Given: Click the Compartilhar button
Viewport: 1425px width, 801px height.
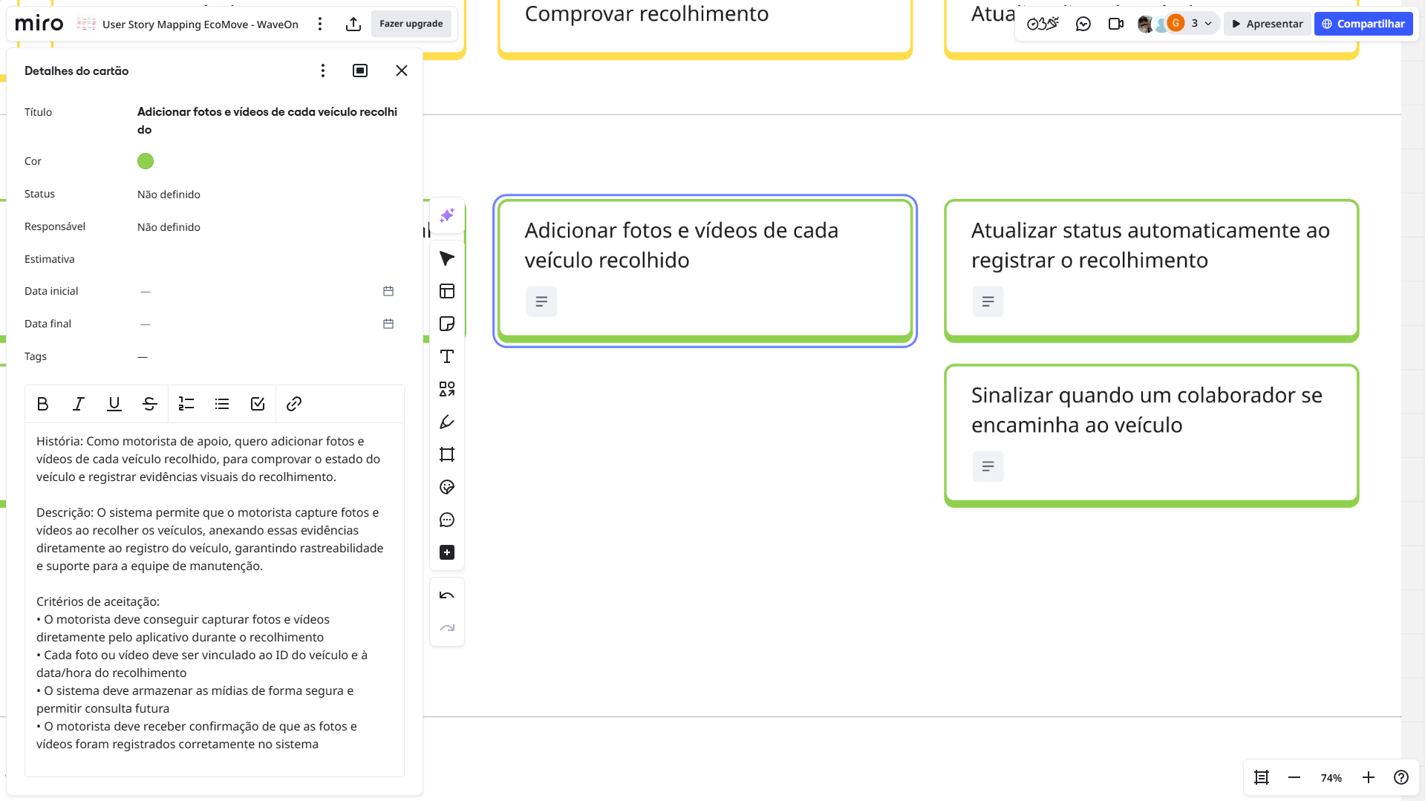Looking at the screenshot, I should click(x=1363, y=24).
